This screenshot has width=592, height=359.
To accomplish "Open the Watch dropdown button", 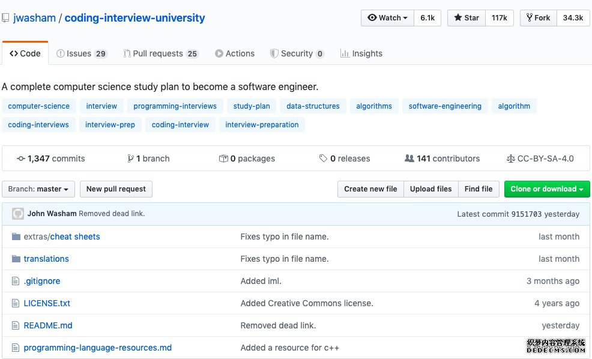I will (x=387, y=18).
